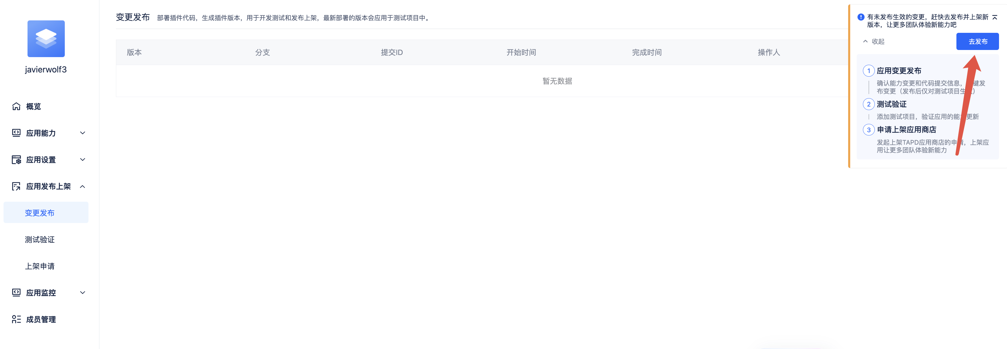Screen dimensions: 1007x349
Task: Collapse the 应用发布上架 submenu chevron
Action: 83,186
